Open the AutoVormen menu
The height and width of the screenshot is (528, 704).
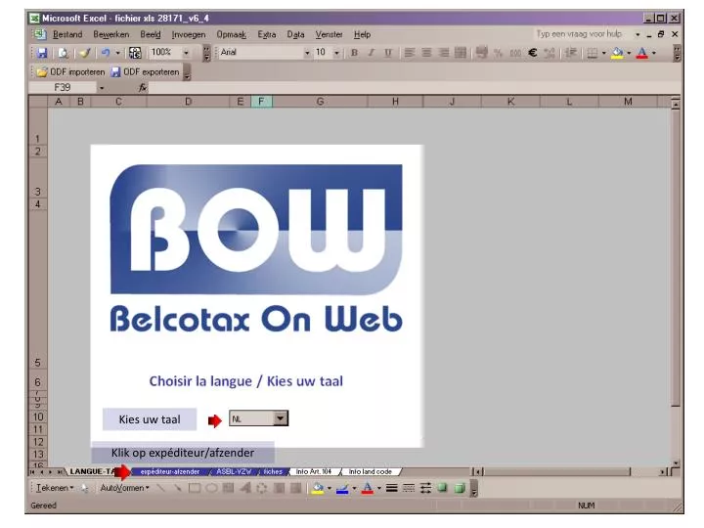pos(124,488)
